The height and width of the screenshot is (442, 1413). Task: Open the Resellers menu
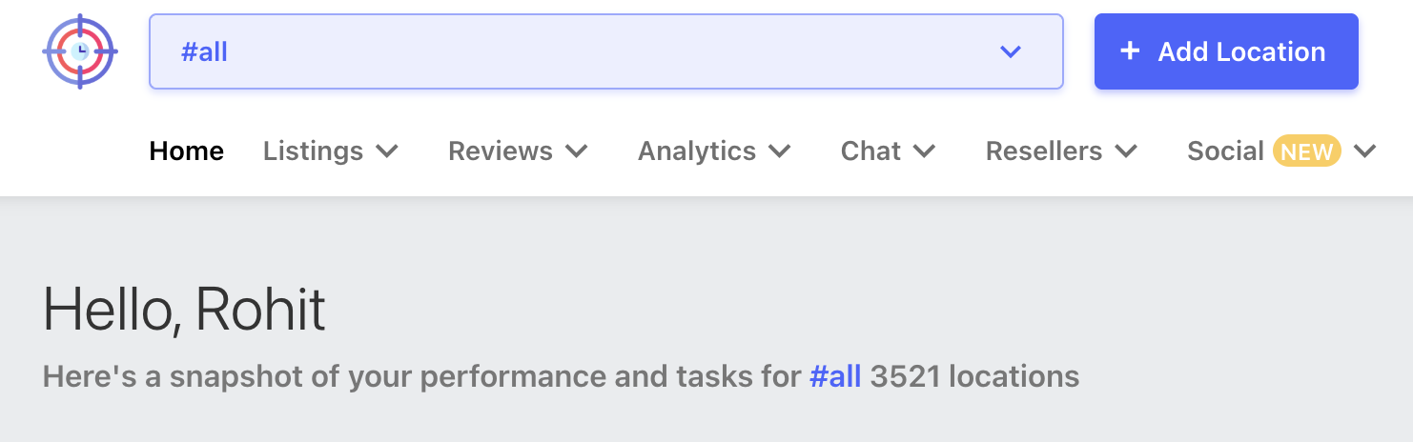pos(1044,151)
